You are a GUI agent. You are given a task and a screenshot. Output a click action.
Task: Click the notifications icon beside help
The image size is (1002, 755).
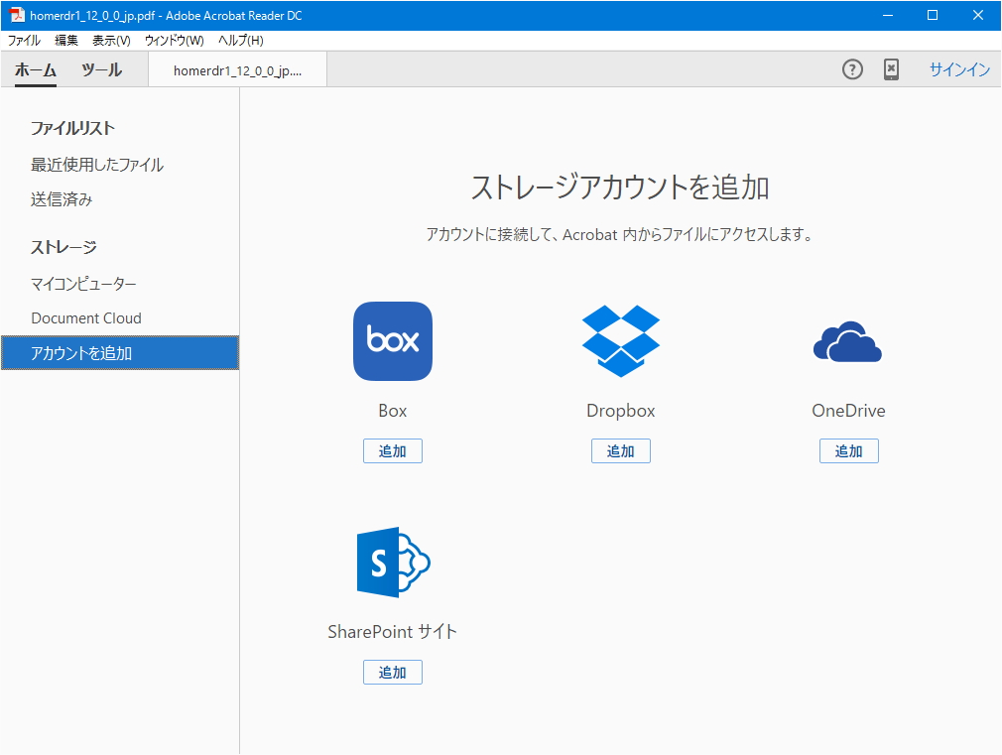[891, 69]
